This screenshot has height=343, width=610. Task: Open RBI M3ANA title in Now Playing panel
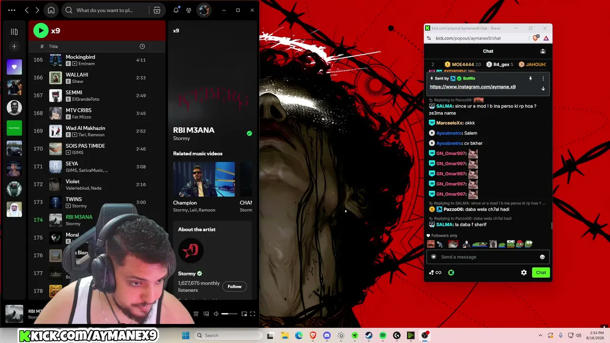point(193,130)
